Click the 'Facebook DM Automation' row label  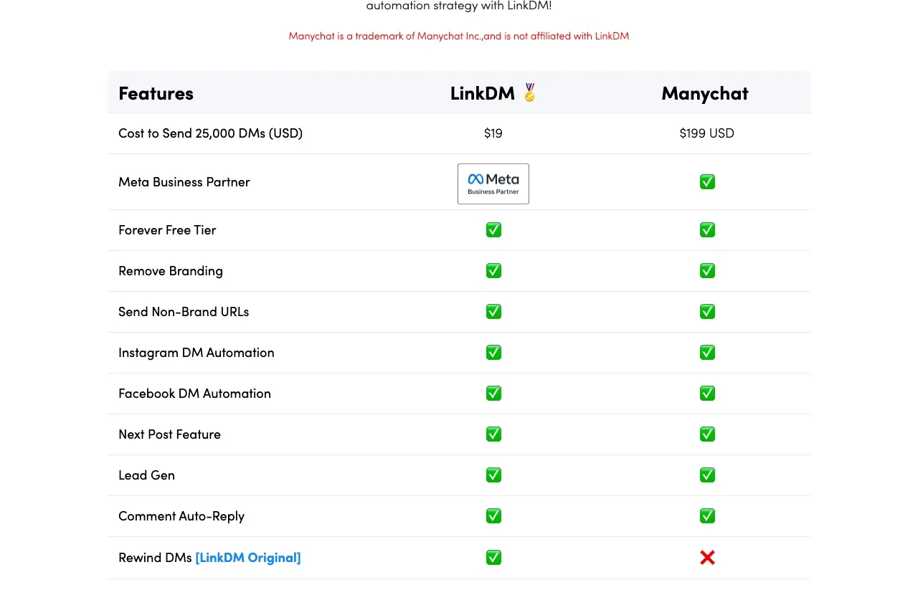coord(194,394)
